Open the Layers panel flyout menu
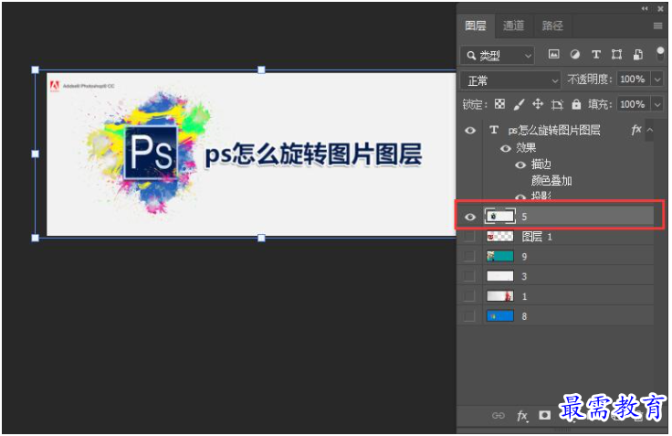This screenshot has width=672, height=436. pos(657,26)
